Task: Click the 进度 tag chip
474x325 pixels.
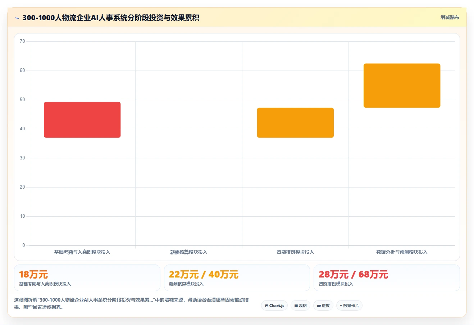Action: coord(323,306)
